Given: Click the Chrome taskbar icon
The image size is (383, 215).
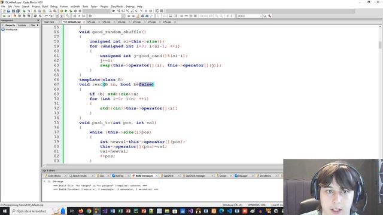Looking at the screenshot, I should [x=89, y=211].
